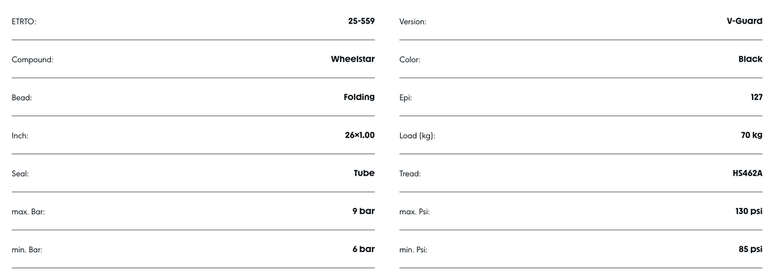Click the Load (kg) label
This screenshot has height=279, width=781.
tap(417, 136)
